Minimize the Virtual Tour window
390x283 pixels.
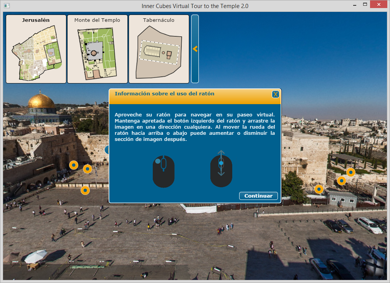point(354,5)
